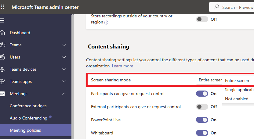254x139 pixels.
Task: Enable External participants can give or request control
Action: (x=202, y=107)
